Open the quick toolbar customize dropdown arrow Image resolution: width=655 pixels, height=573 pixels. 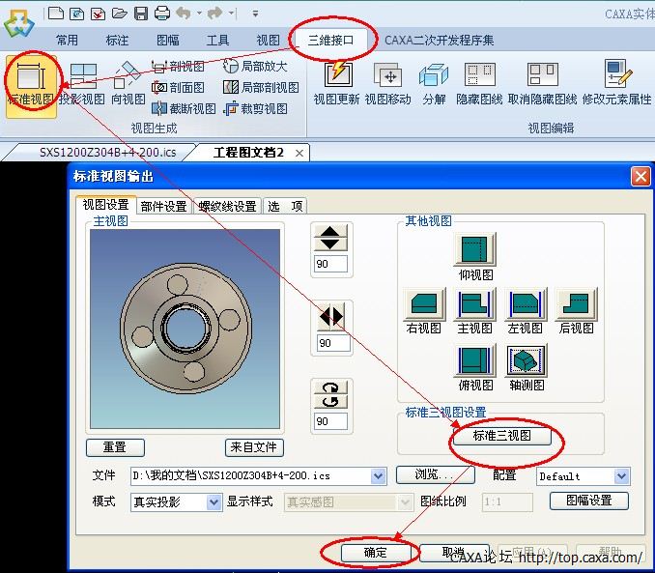point(255,14)
